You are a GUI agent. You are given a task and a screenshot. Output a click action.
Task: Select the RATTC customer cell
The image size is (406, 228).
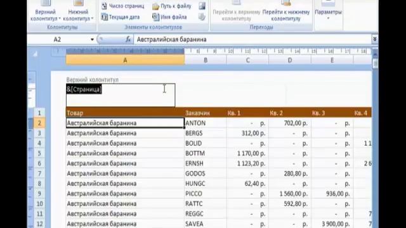[x=206, y=204]
